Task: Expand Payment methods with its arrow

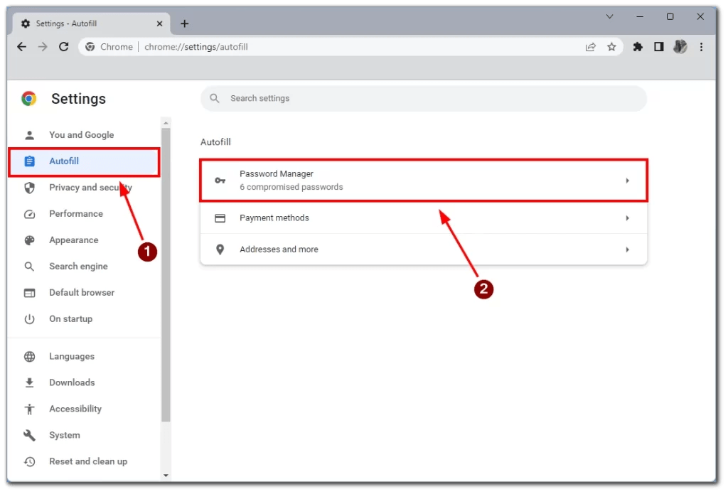Action: (x=627, y=218)
